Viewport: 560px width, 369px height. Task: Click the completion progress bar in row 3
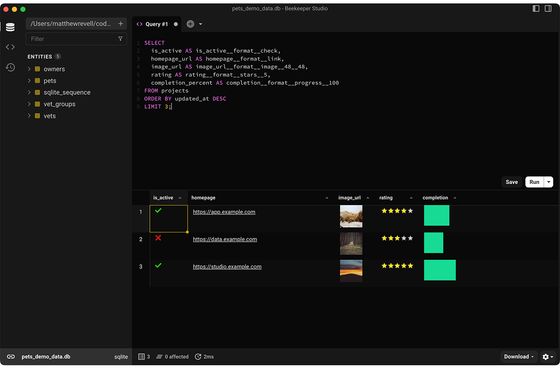click(x=440, y=270)
